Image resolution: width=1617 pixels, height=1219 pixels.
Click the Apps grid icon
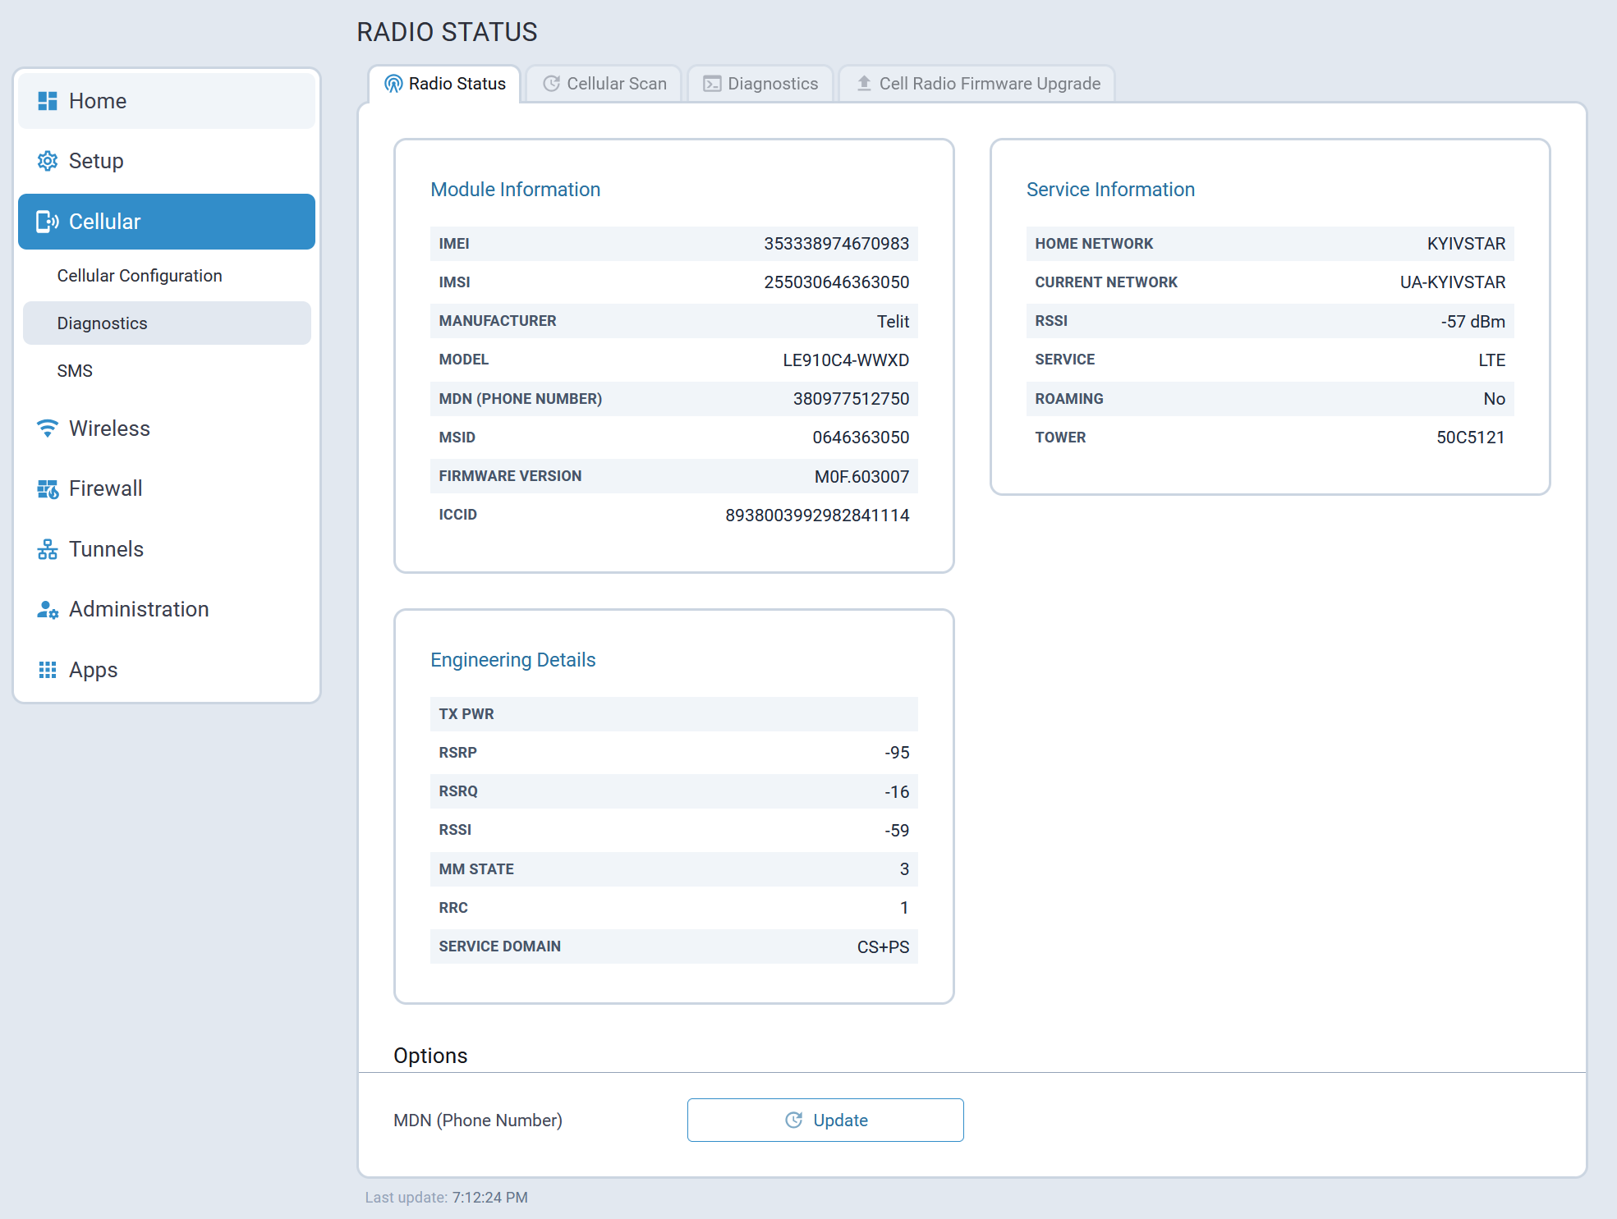48,670
